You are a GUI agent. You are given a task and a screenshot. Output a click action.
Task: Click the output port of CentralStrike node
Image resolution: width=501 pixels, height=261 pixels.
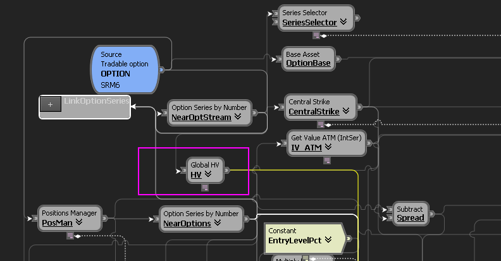click(359, 107)
